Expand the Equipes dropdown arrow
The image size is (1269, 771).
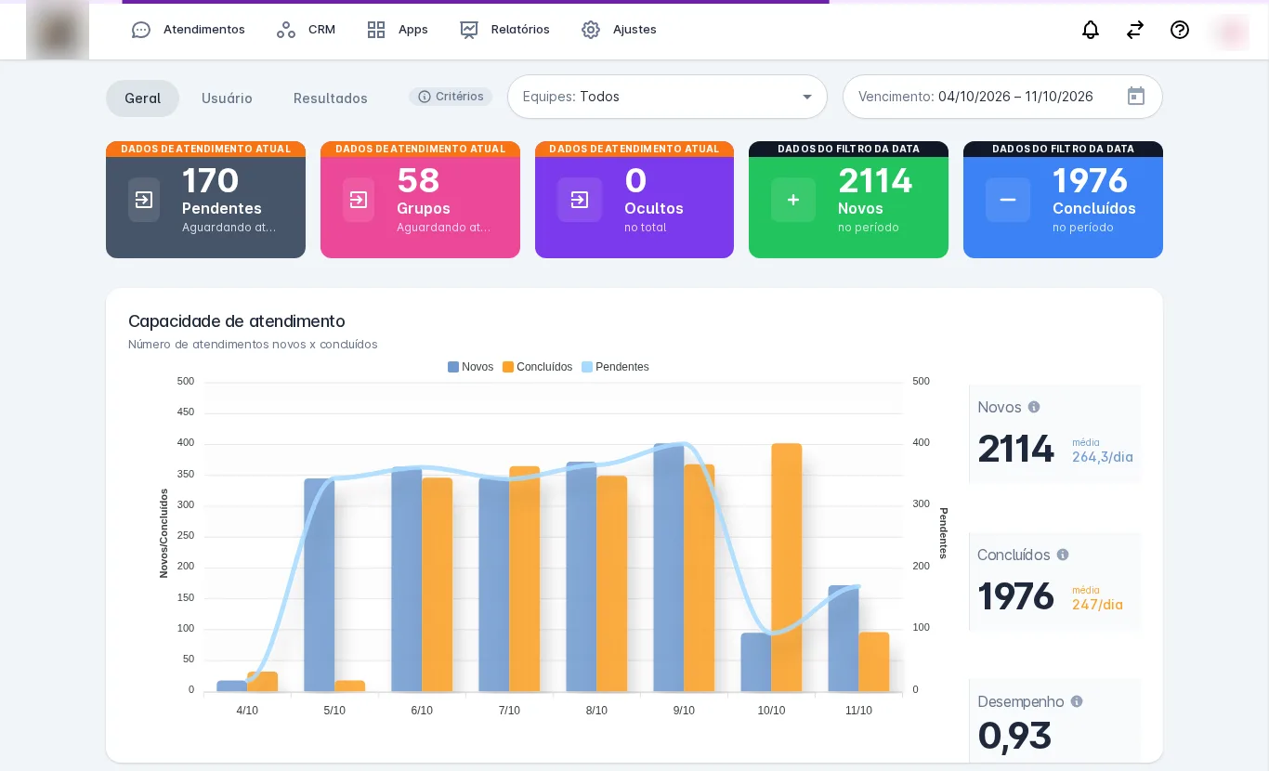[807, 97]
